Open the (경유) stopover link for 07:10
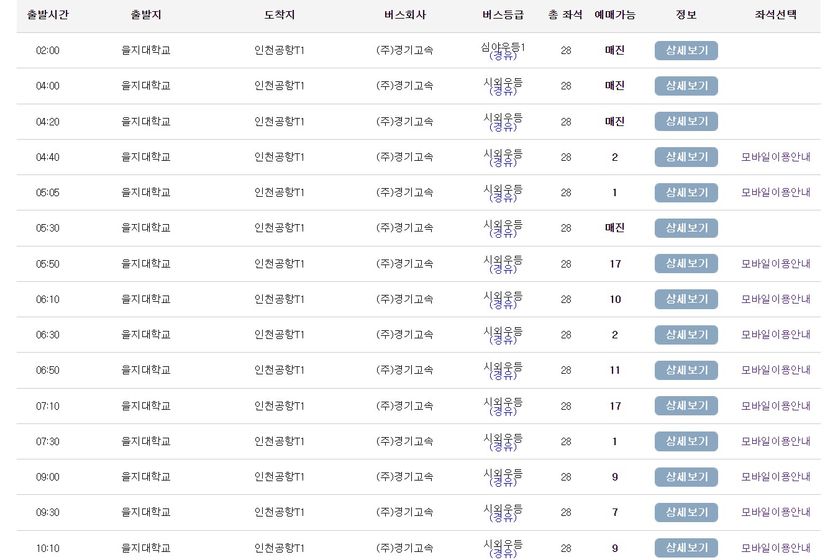 (503, 411)
